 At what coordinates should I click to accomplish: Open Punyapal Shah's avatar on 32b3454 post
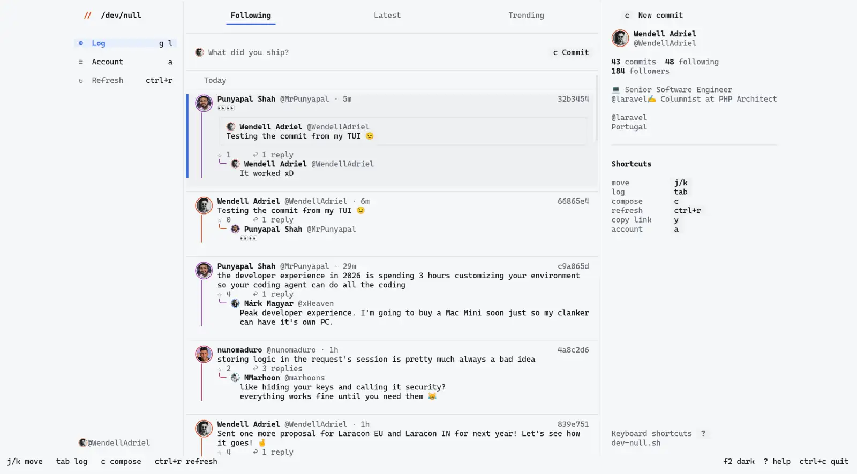(x=204, y=103)
